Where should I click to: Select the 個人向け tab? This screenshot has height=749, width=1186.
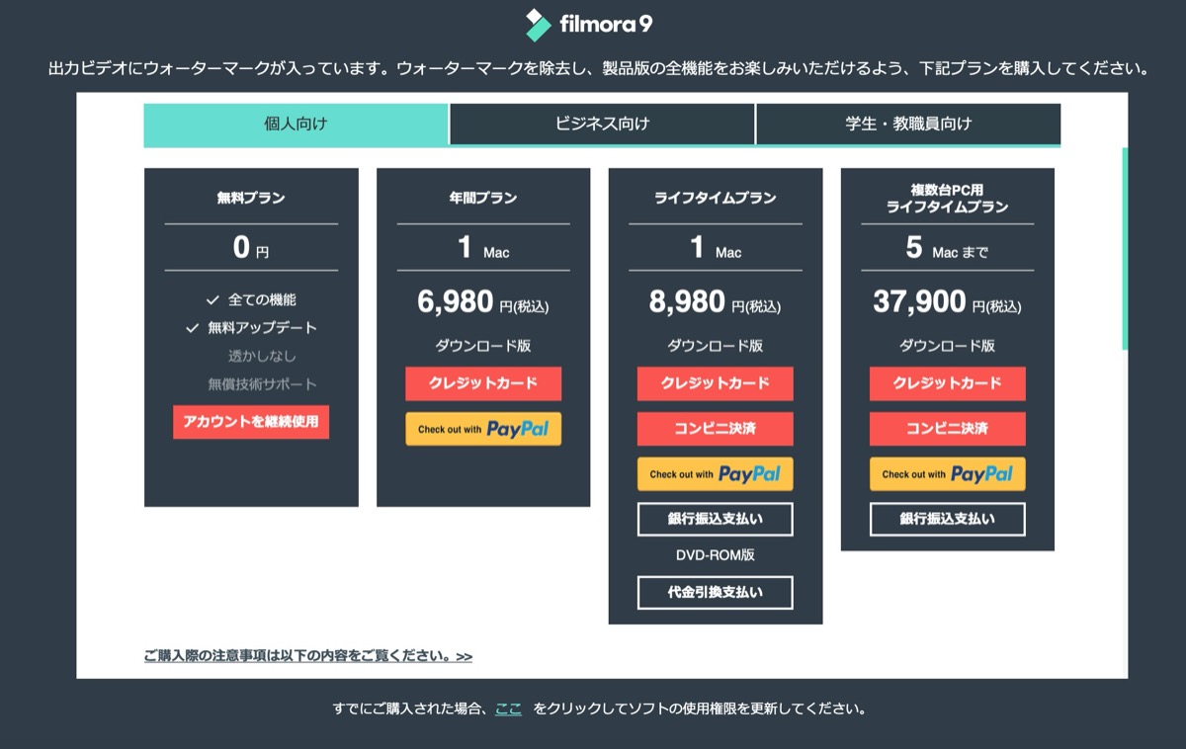pos(296,125)
